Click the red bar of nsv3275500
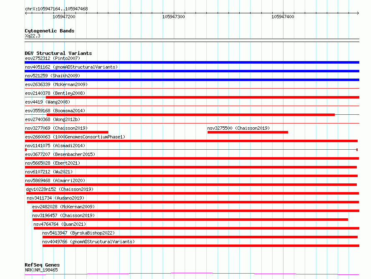This screenshot has width=371, height=279. [248, 132]
